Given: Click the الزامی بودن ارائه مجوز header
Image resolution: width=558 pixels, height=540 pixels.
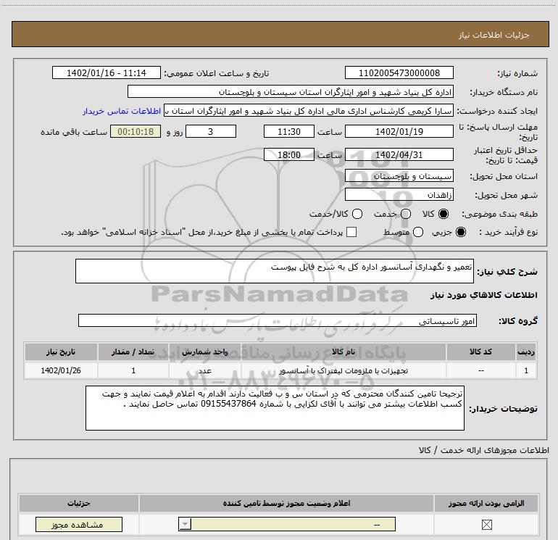Looking at the screenshot, I should (x=486, y=503).
